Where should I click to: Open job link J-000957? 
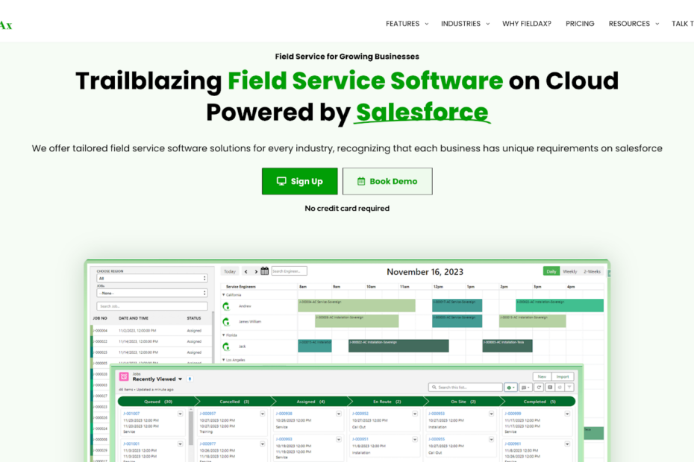208,414
